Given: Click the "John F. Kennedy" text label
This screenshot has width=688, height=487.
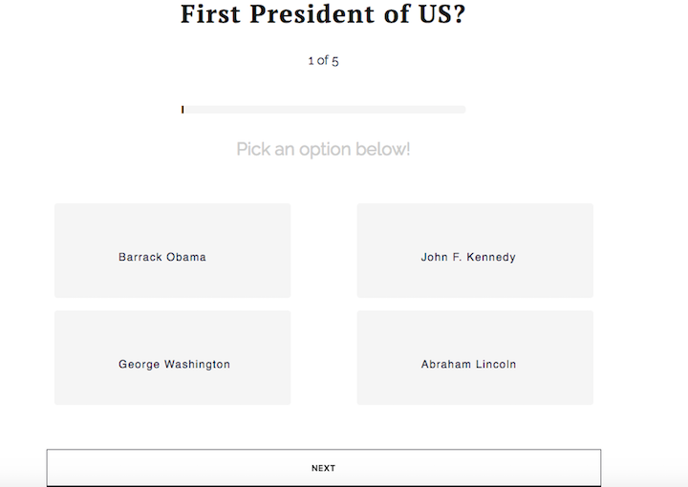Looking at the screenshot, I should [468, 257].
